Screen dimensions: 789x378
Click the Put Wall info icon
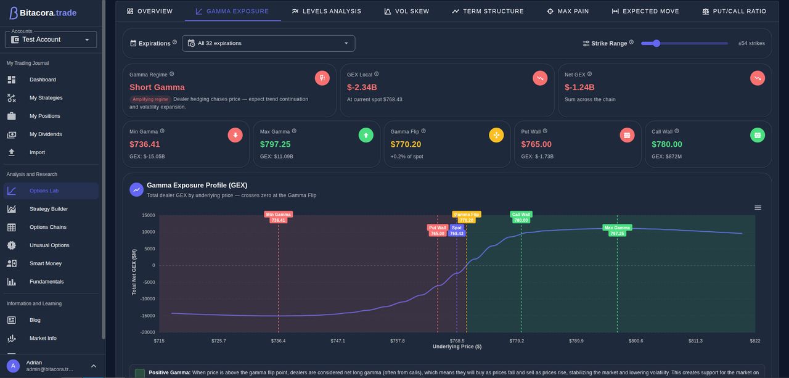(545, 131)
